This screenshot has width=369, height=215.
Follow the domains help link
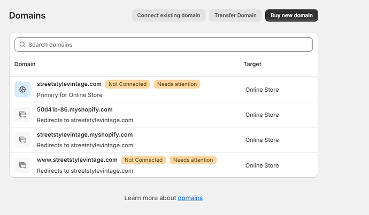pyautogui.click(x=190, y=198)
